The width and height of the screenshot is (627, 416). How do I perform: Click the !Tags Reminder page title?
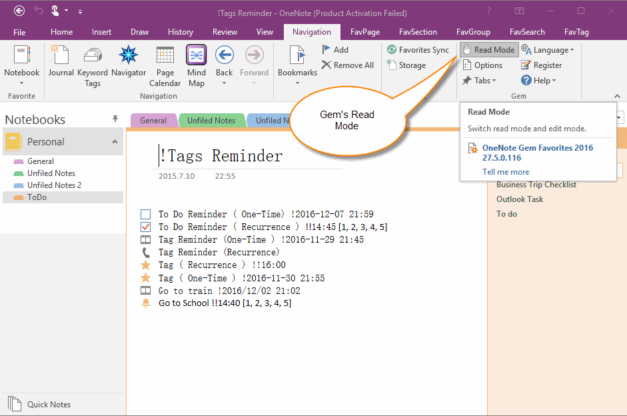221,155
